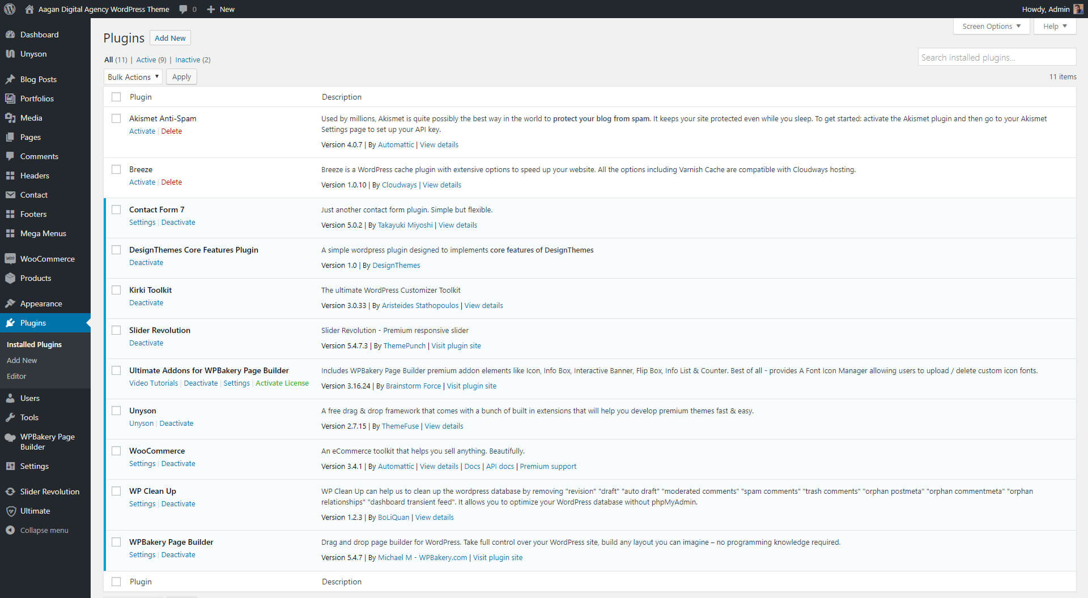
Task: Open Activate License link for Ultimate Addons
Action: coord(282,383)
